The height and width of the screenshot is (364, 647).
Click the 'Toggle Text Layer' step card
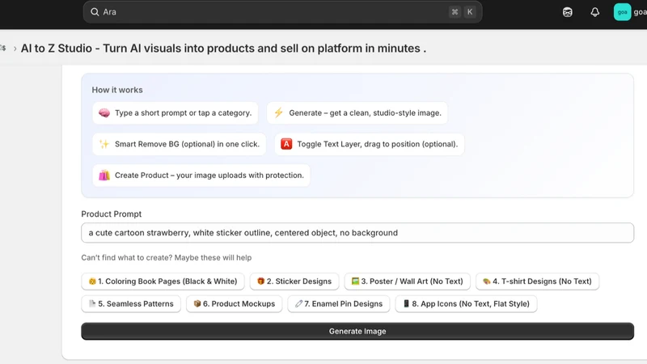click(370, 144)
